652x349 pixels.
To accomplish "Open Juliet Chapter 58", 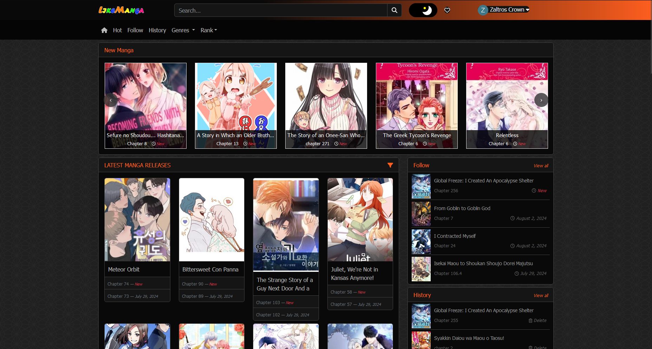I will (x=341, y=292).
